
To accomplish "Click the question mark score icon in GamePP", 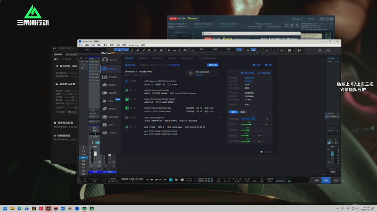I will (x=190, y=73).
